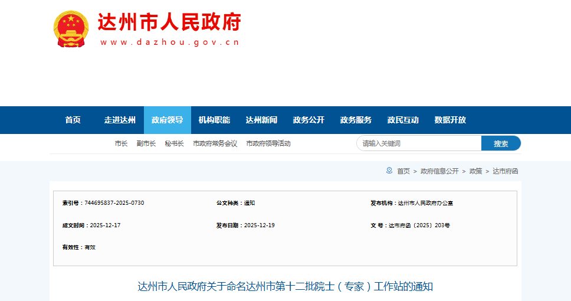
Task: Click 政策 in the breadcrumb
Action: pyautogui.click(x=475, y=171)
